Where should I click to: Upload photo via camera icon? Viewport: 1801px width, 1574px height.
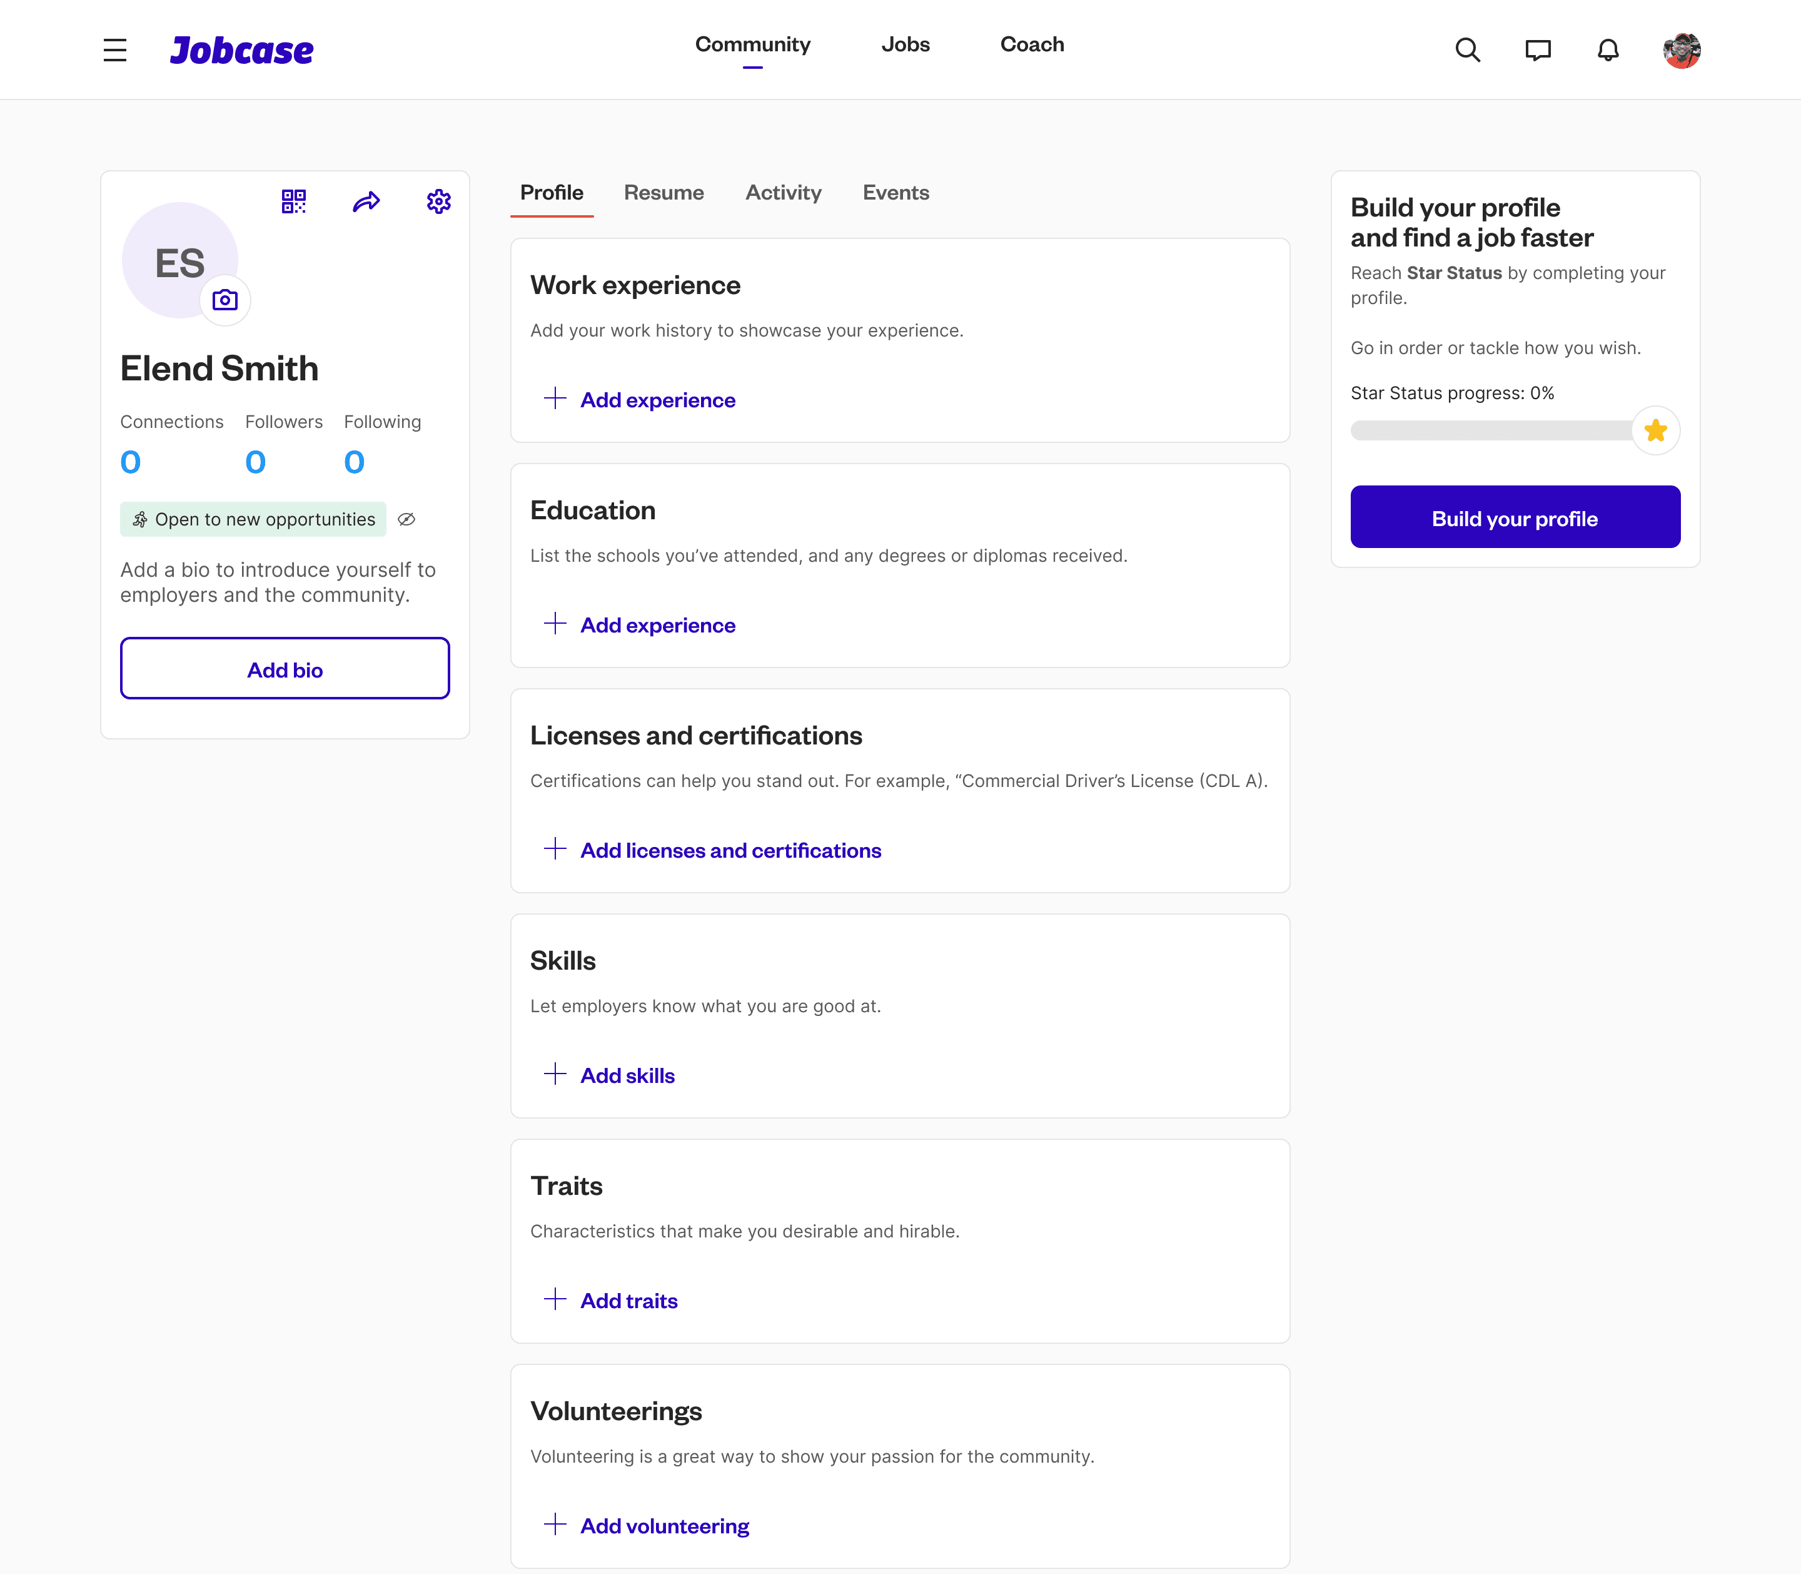tap(226, 300)
